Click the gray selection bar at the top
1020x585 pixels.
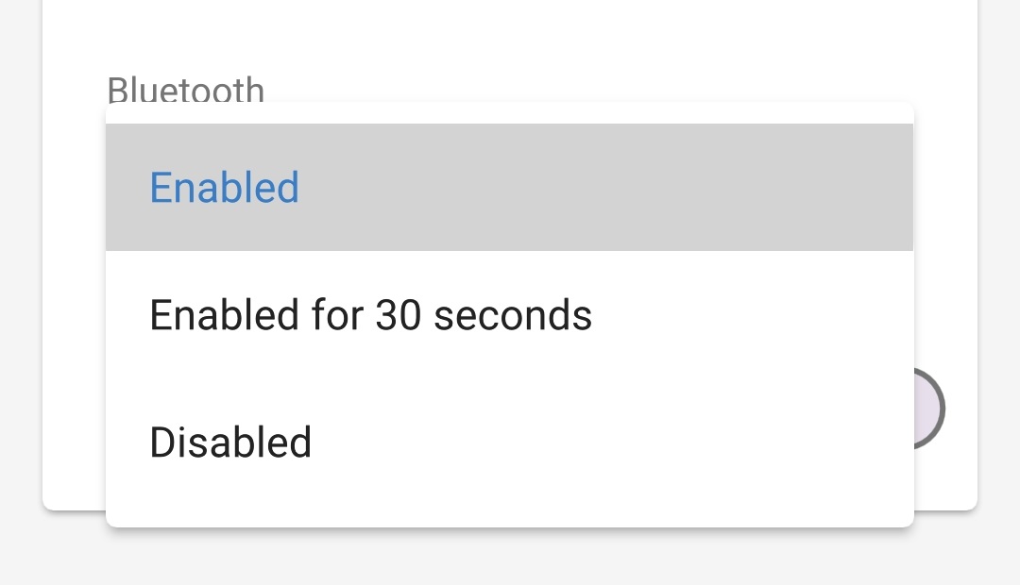pyautogui.click(x=510, y=187)
